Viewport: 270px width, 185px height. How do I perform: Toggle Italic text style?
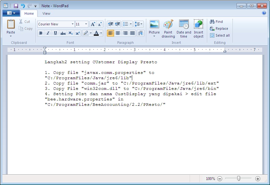[x=48, y=33]
